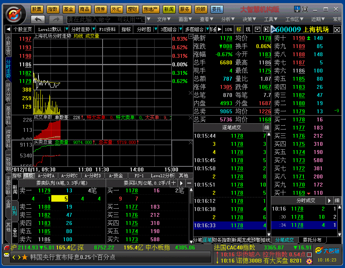
Task: Open the 技术分析 vertical side tab
Action: point(9,92)
